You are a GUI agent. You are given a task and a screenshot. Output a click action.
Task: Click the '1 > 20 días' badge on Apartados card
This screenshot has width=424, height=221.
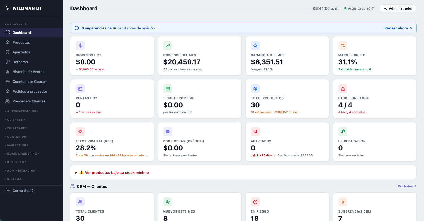point(263,155)
